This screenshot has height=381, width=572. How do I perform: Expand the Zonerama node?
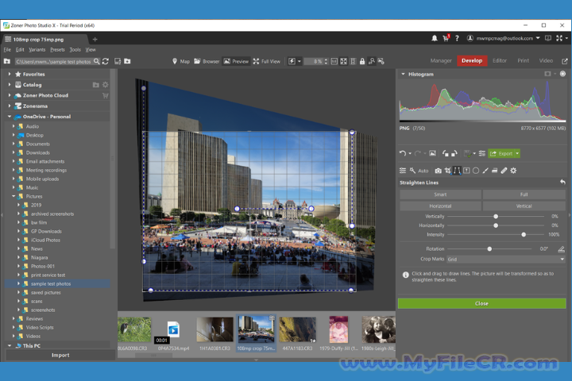pos(9,106)
